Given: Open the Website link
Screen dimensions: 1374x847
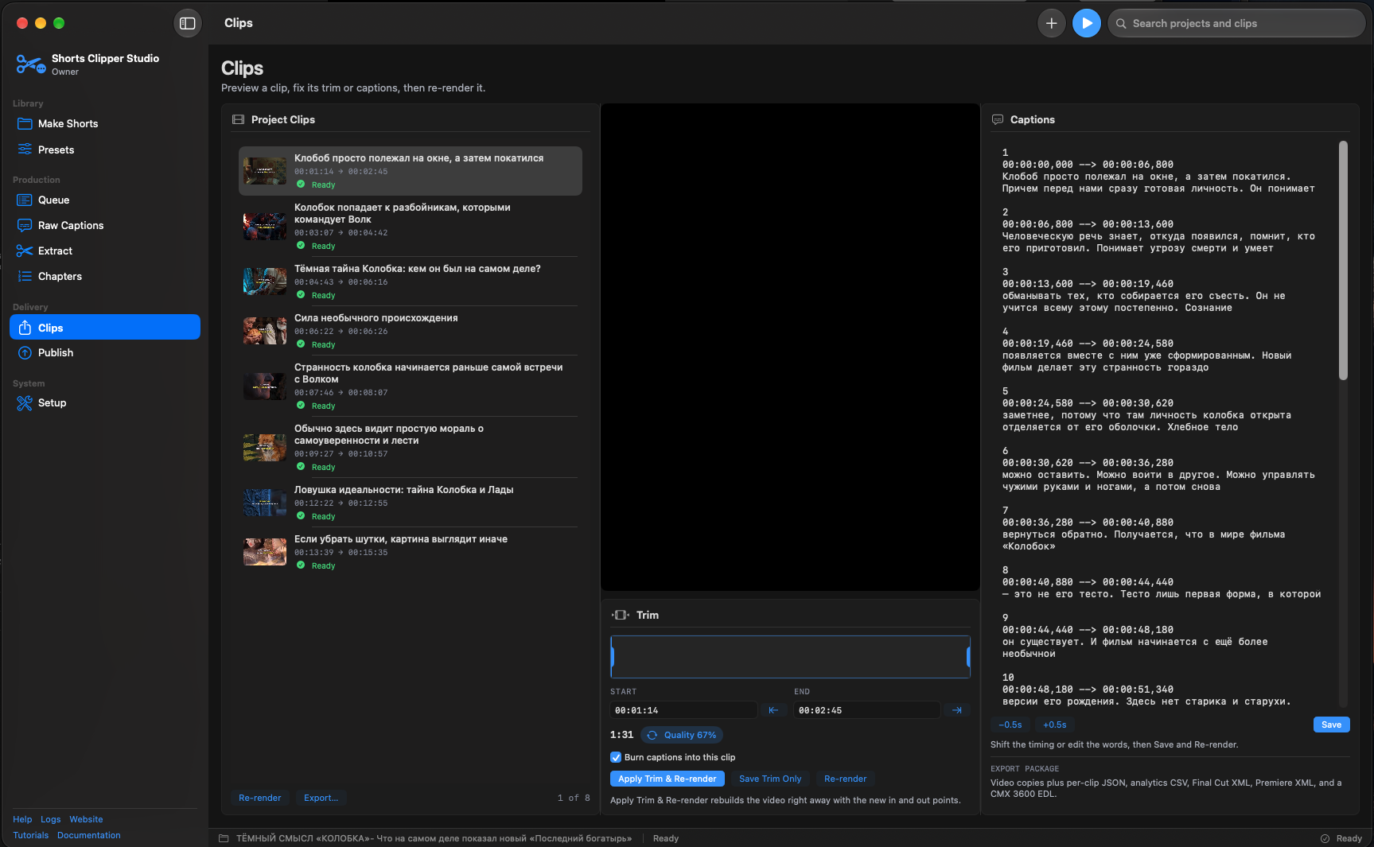Looking at the screenshot, I should (86, 819).
